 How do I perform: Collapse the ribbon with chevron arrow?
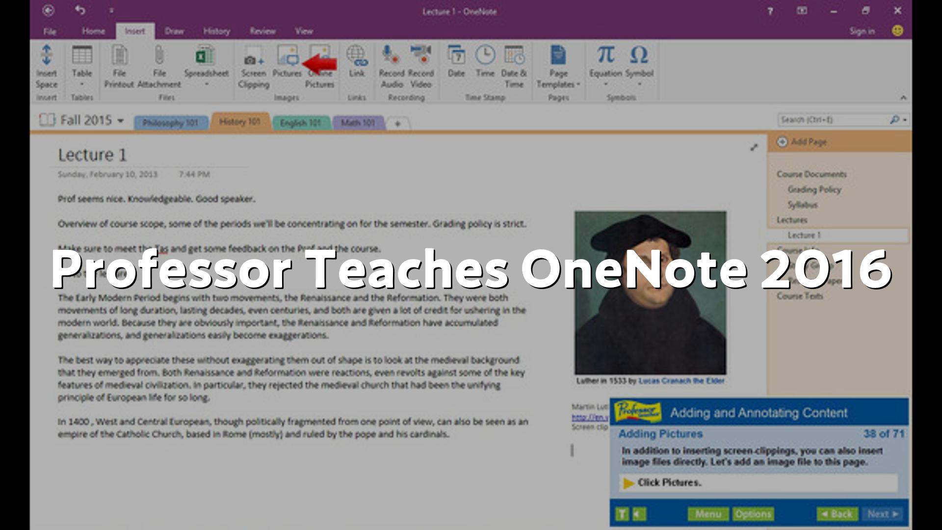(x=903, y=98)
